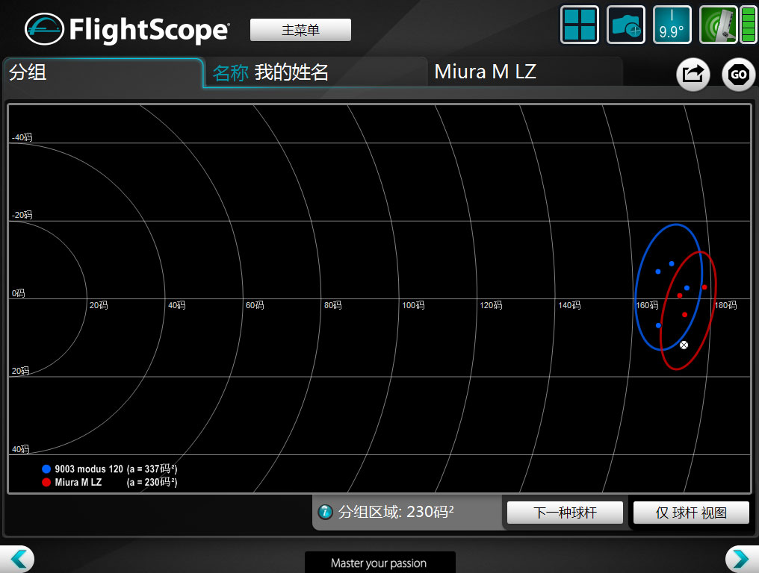759x573 pixels.
Task: Click the 下一种球杆 button
Action: coord(565,513)
